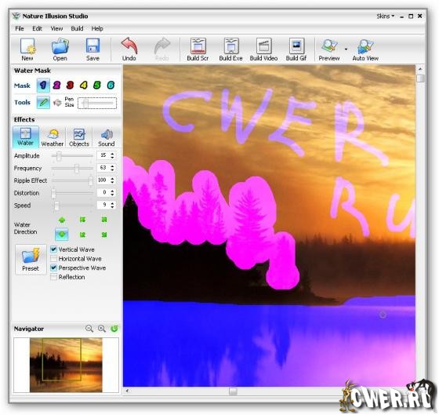The image size is (439, 415).
Task: Enable the Horizontal Wave checkbox
Action: pyautogui.click(x=54, y=258)
